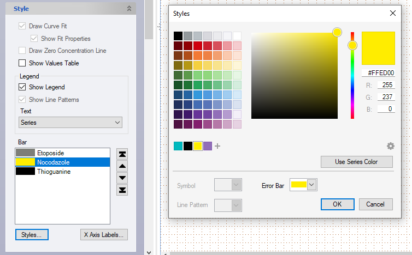This screenshot has width=412, height=255.
Task: Click the Use Series Color button
Action: [x=356, y=162]
